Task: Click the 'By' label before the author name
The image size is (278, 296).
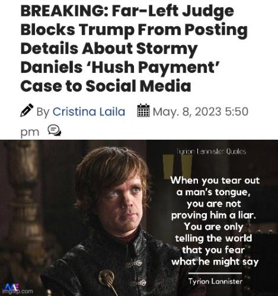Action: pyautogui.click(x=43, y=112)
